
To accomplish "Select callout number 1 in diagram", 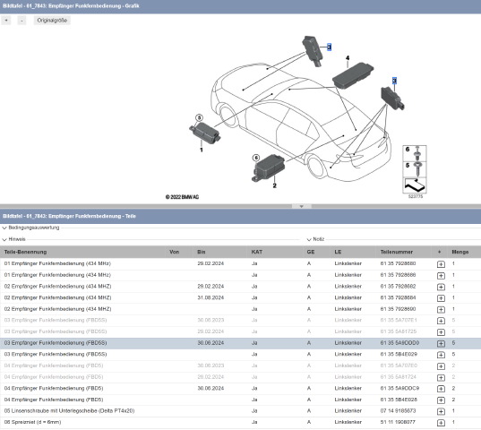I will pyautogui.click(x=202, y=150).
